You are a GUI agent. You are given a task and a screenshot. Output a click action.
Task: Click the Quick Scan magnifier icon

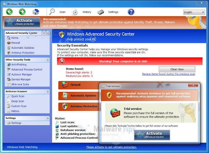click(9, 96)
